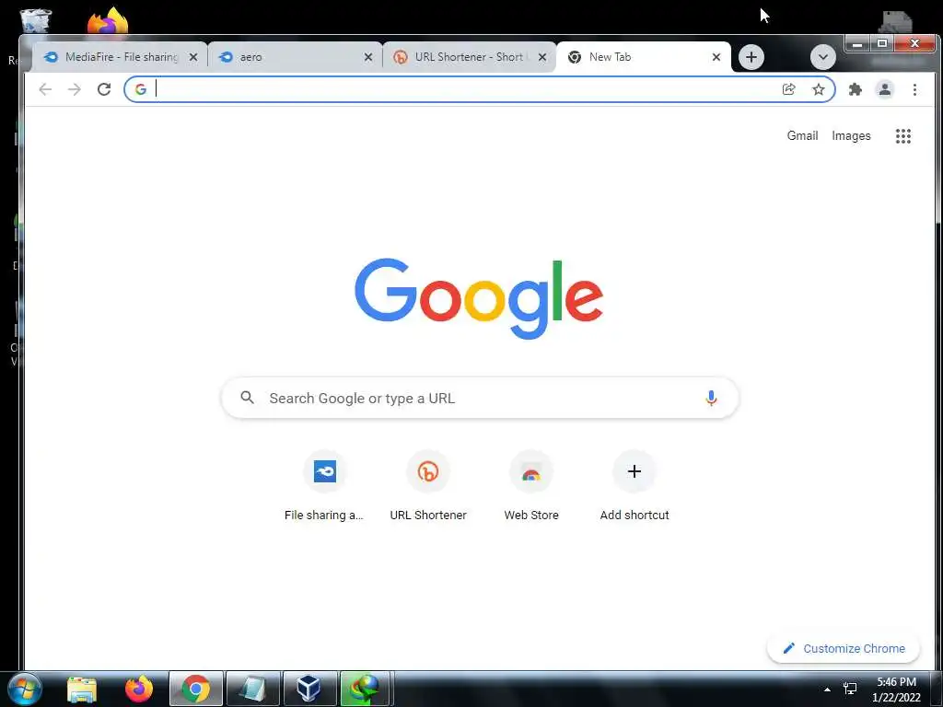
Task: Open the Extensions puzzle icon
Action: 855,89
